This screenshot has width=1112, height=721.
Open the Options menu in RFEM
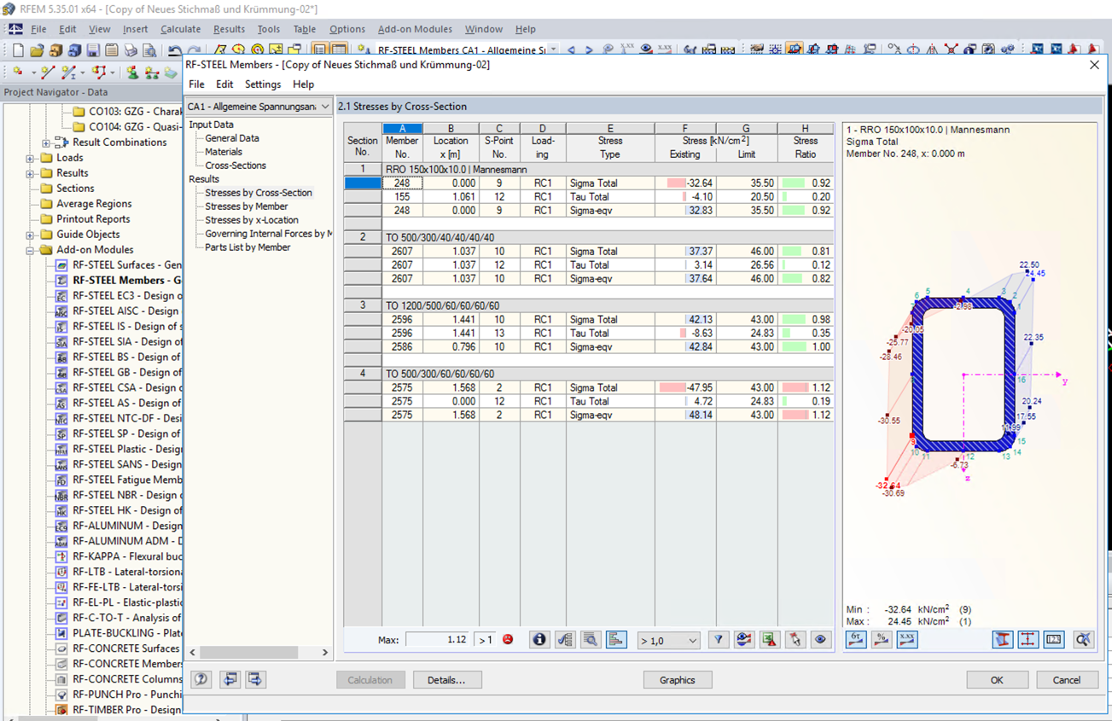pyautogui.click(x=346, y=29)
